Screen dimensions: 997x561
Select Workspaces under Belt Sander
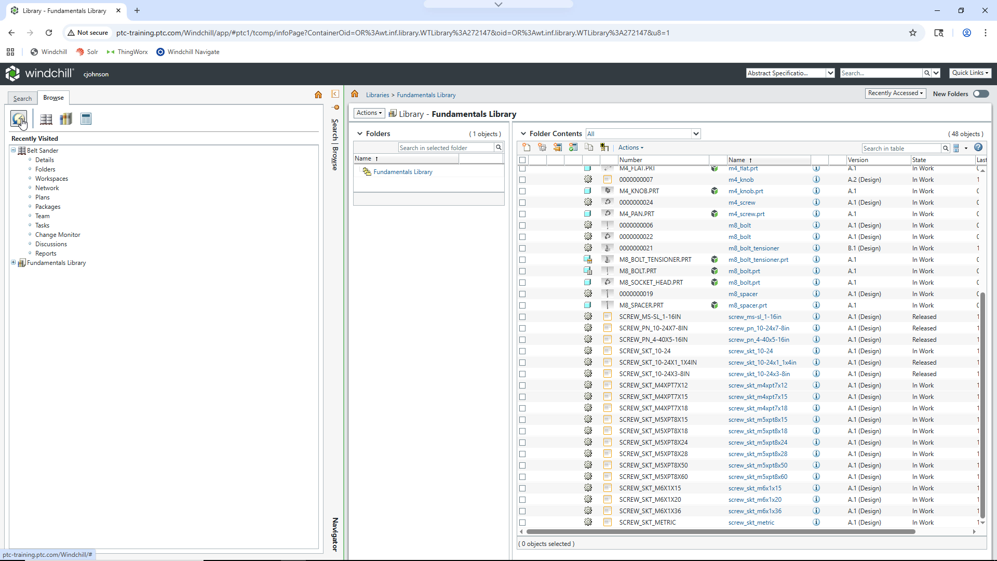[51, 179]
